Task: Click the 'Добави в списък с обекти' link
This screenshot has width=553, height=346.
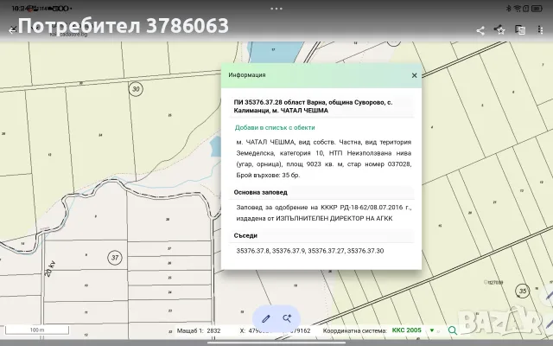Action: (275, 127)
